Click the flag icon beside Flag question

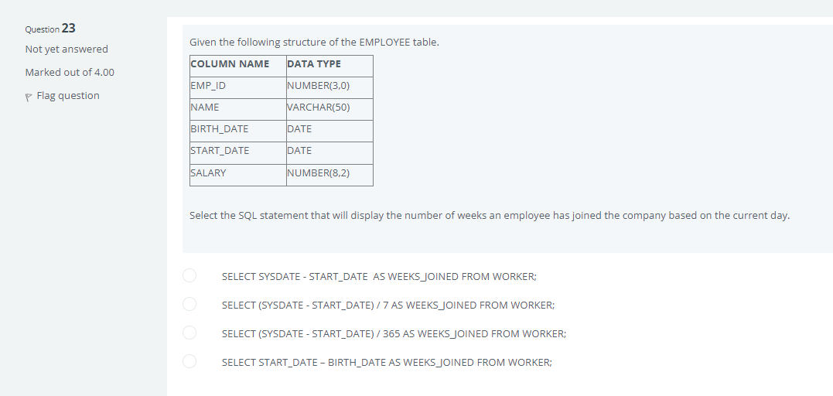click(x=29, y=97)
